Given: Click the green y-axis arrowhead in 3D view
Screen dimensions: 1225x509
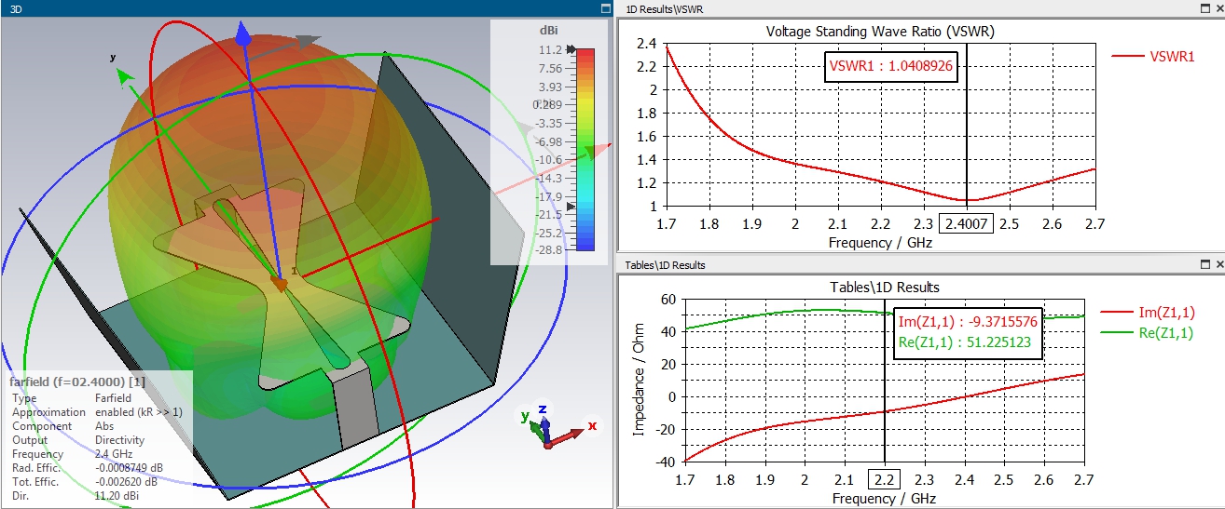Looking at the screenshot, I should [x=126, y=75].
